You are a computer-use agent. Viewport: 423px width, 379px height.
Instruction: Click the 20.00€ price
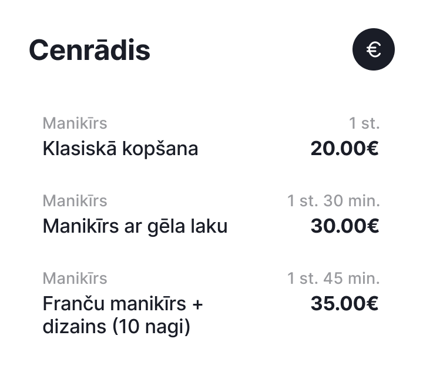pyautogui.click(x=345, y=149)
